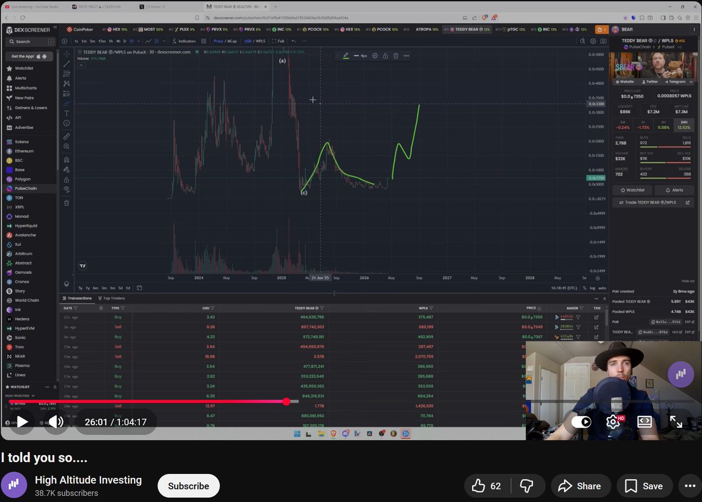Open chart Indicators
Image resolution: width=702 pixels, height=502 pixels.
tap(184, 42)
